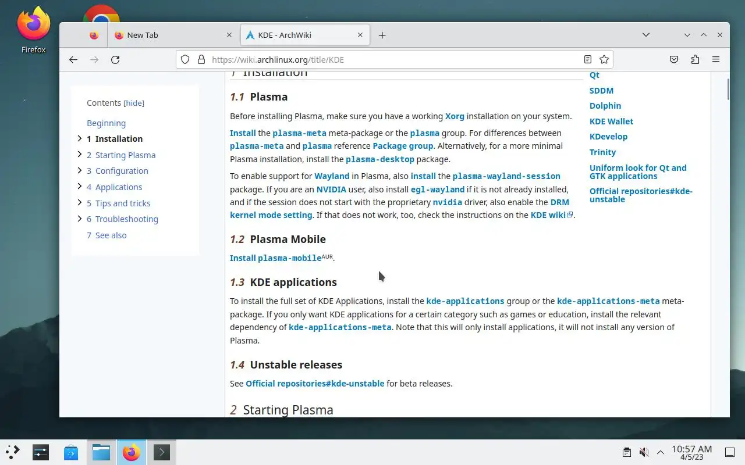Click the plasma-wayland-session package link
Image resolution: width=745 pixels, height=465 pixels.
click(506, 176)
